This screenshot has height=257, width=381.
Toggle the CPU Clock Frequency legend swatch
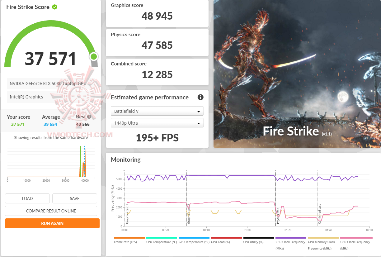[x=291, y=238]
